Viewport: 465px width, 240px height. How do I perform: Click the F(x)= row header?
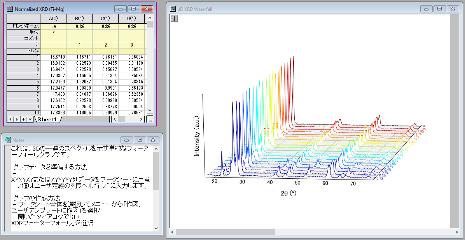click(x=23, y=51)
